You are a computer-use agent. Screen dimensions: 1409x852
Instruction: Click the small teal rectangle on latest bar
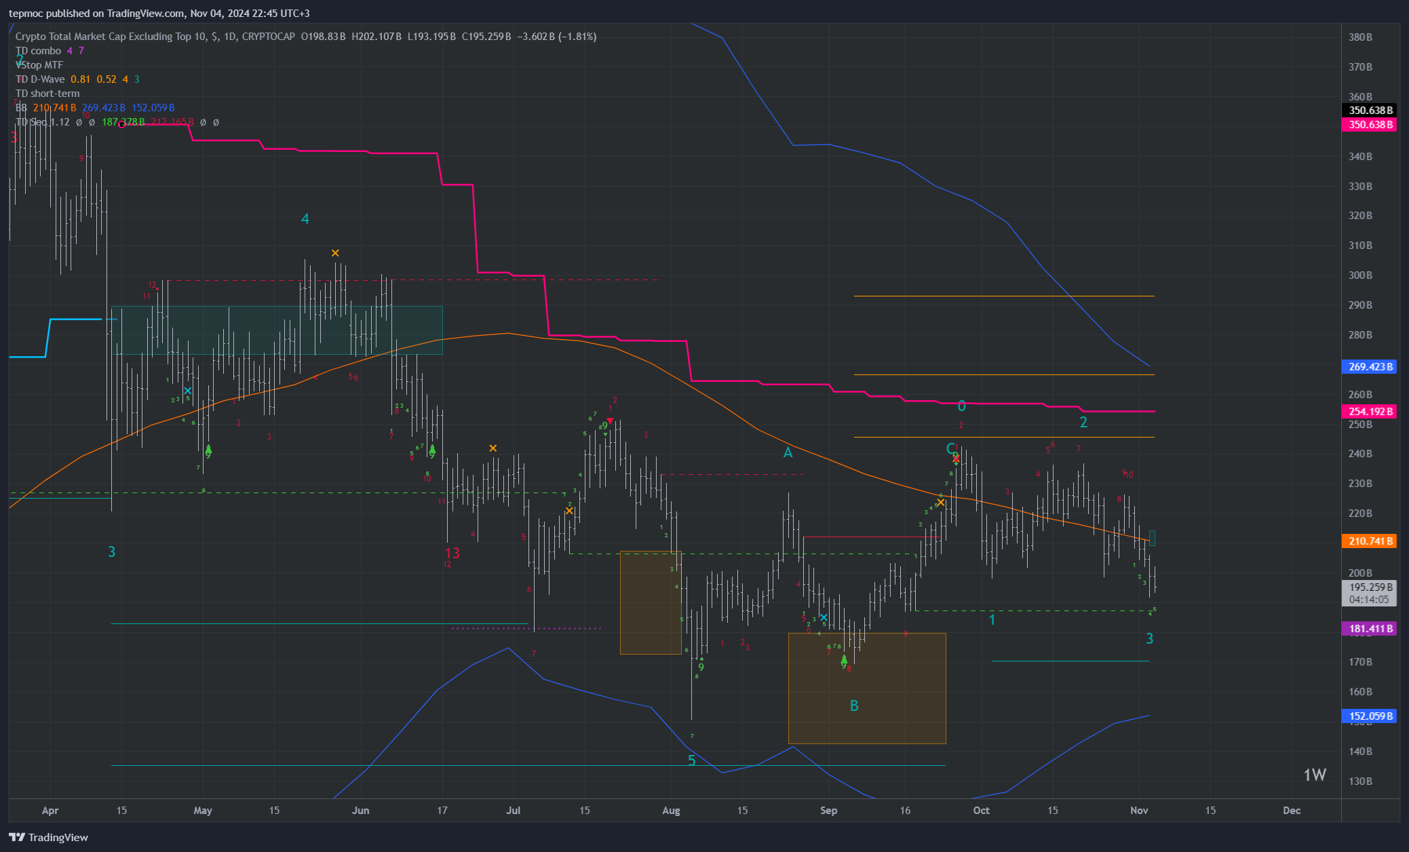click(x=1152, y=539)
